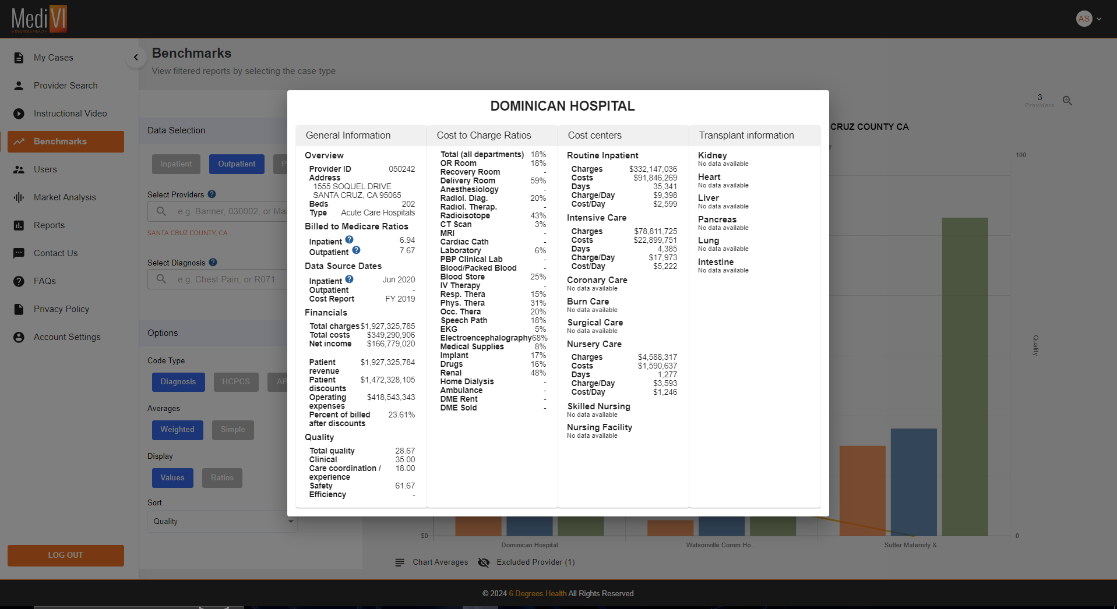The width and height of the screenshot is (1117, 609).
Task: Click search icon in Select Providers field
Action: 161,211
